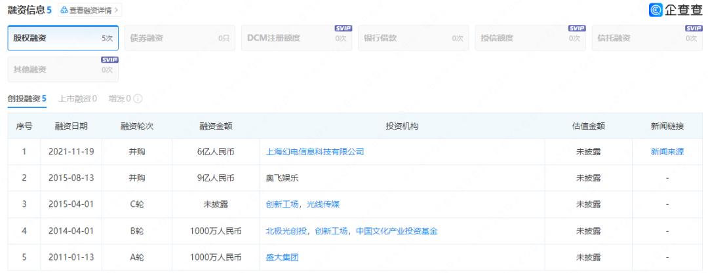Switch to 创投融资 sub-tab
This screenshot has width=708, height=273.
(x=27, y=99)
